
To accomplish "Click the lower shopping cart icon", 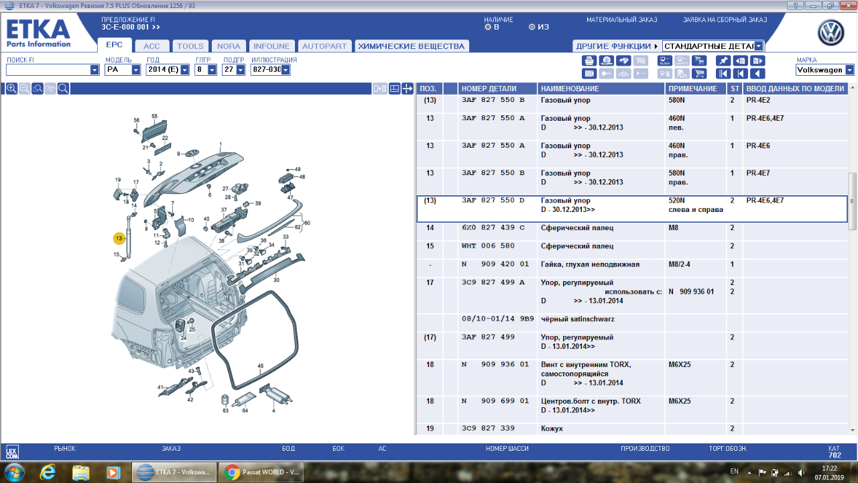I will point(699,74).
